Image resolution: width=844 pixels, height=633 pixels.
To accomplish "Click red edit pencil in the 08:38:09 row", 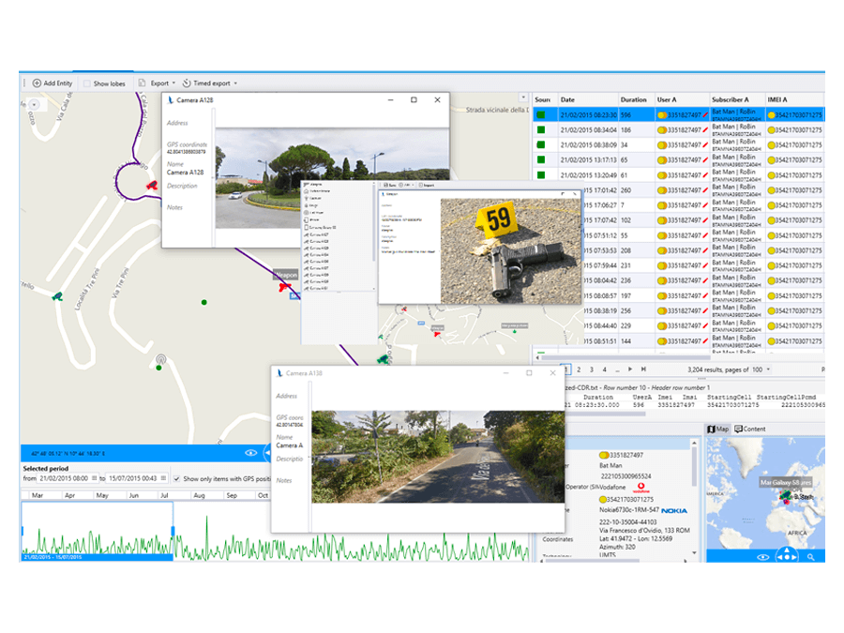I will tap(705, 145).
